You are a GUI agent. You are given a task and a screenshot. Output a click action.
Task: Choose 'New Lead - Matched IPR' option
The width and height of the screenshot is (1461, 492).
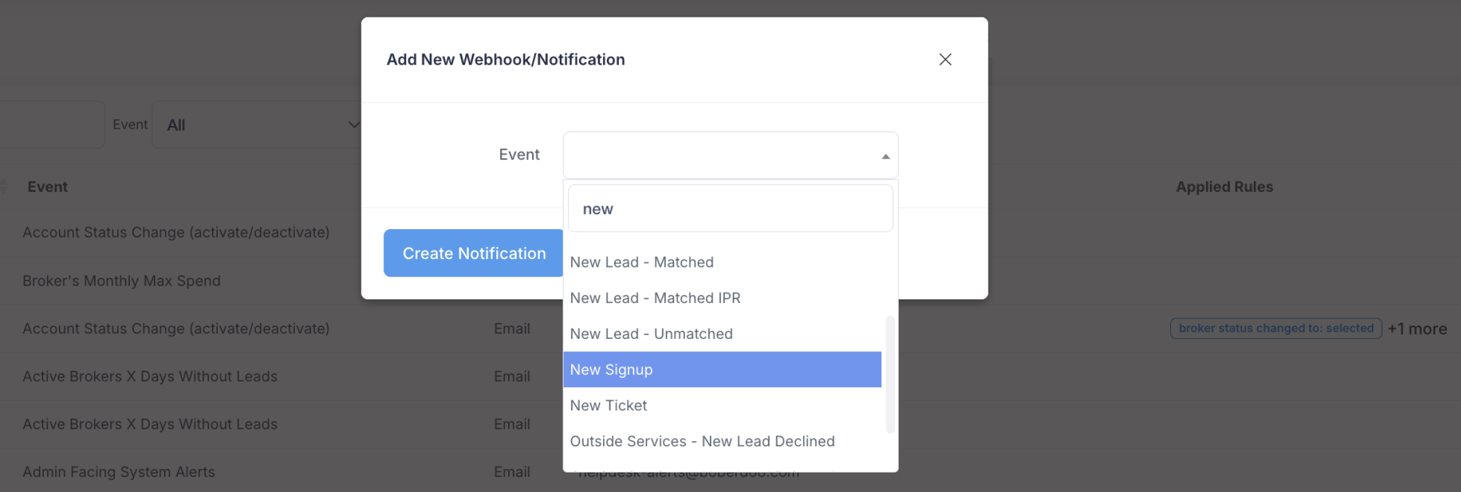click(x=655, y=298)
